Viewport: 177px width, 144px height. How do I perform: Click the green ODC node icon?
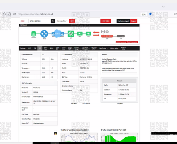(x=80, y=34)
